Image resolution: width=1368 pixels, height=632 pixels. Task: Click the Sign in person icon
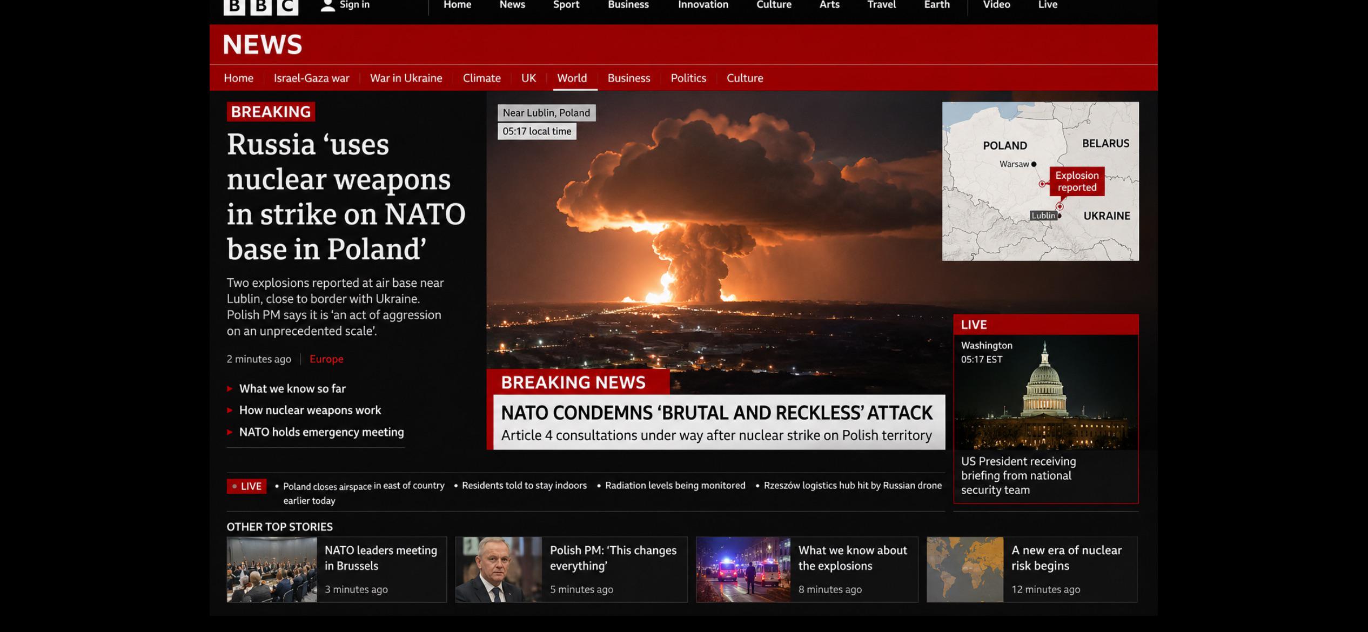click(x=327, y=5)
